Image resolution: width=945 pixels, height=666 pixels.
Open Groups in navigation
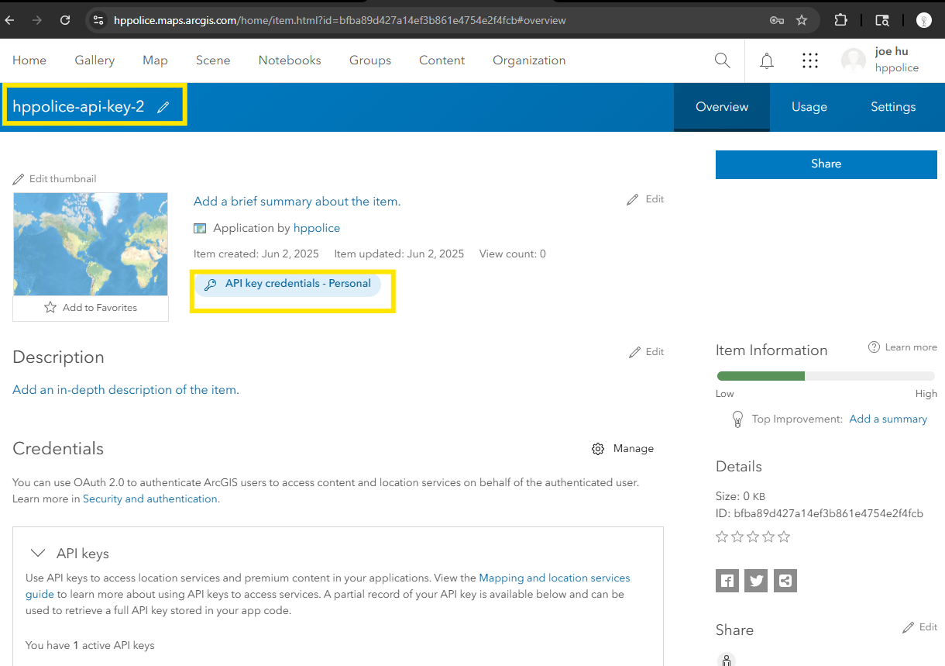click(370, 60)
